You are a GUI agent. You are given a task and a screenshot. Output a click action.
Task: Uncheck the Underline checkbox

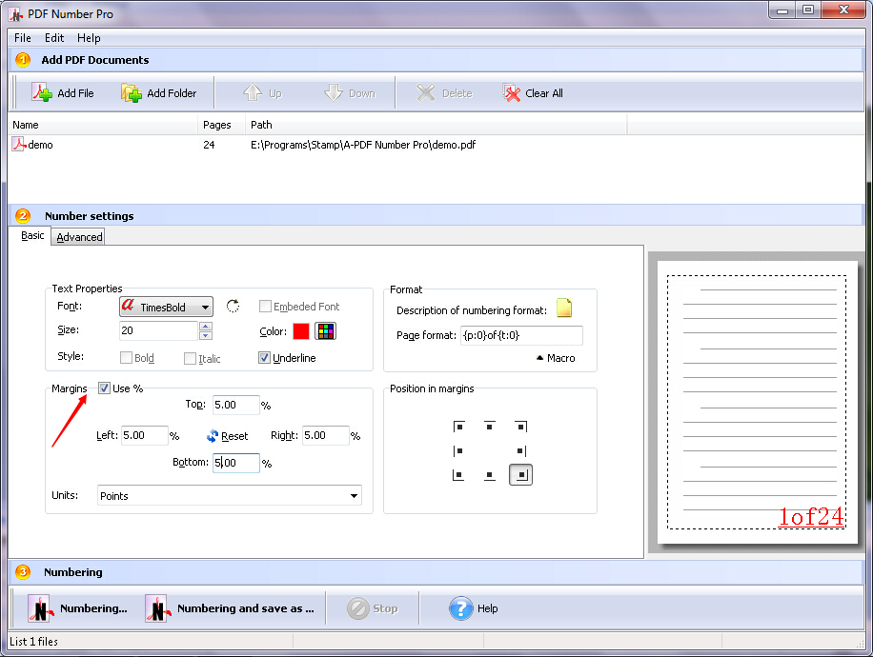(264, 358)
